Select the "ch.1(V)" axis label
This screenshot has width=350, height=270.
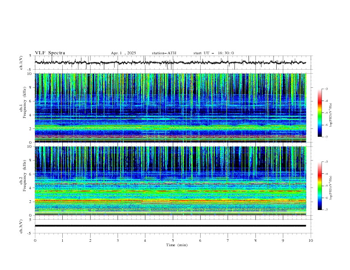[21, 63]
